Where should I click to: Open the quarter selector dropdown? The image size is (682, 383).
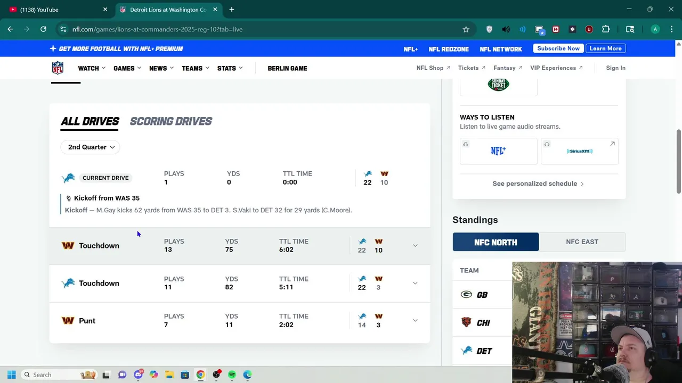(90, 147)
